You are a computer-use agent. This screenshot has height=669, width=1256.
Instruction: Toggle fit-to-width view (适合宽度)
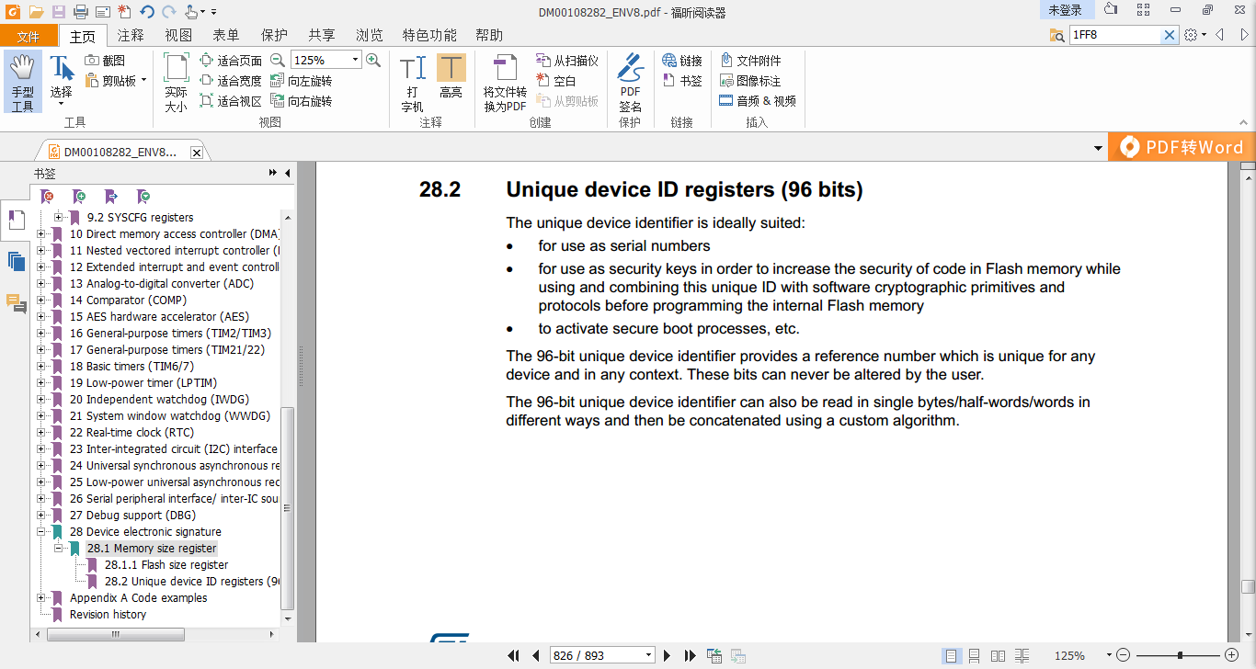[230, 80]
